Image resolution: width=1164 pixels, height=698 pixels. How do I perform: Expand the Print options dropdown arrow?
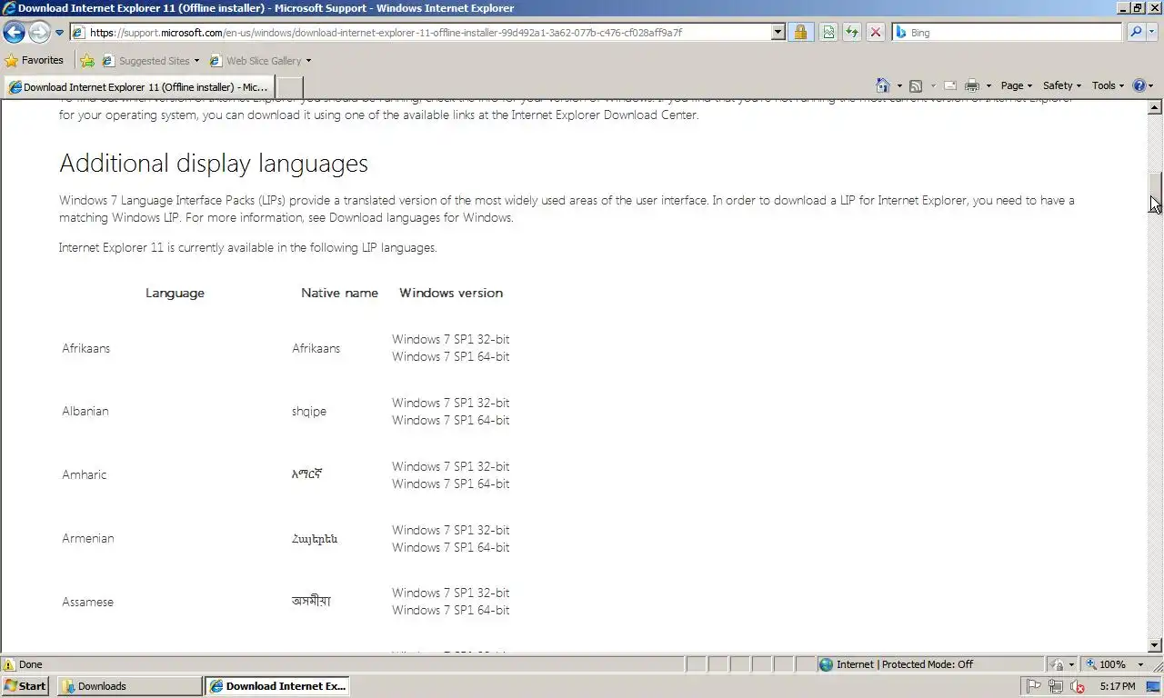coord(988,85)
